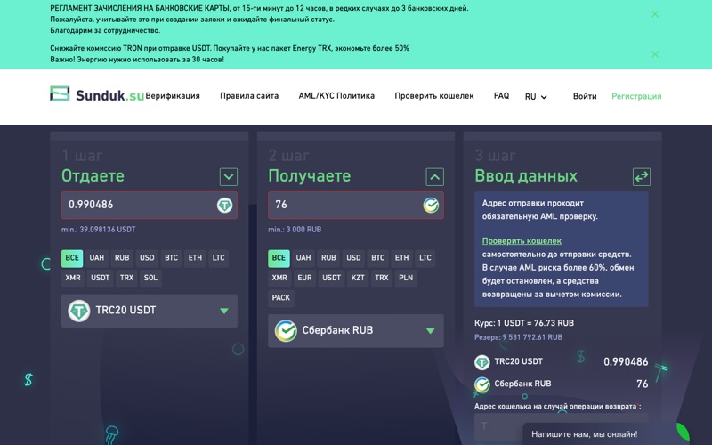Open Правила сайта page
The image size is (712, 445).
pos(249,96)
